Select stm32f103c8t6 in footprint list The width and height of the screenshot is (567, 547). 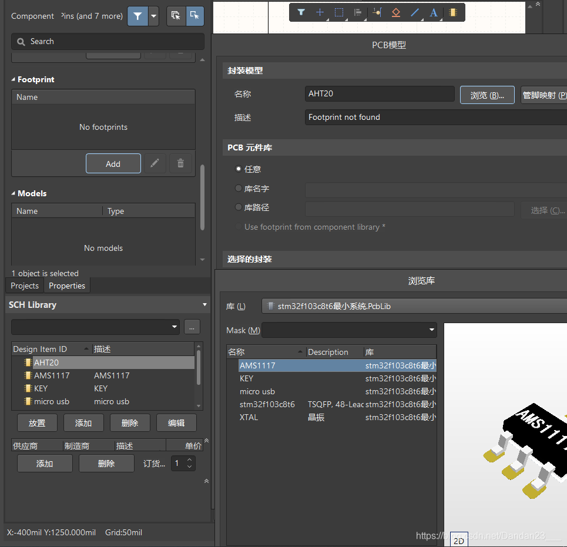pyautogui.click(x=267, y=404)
